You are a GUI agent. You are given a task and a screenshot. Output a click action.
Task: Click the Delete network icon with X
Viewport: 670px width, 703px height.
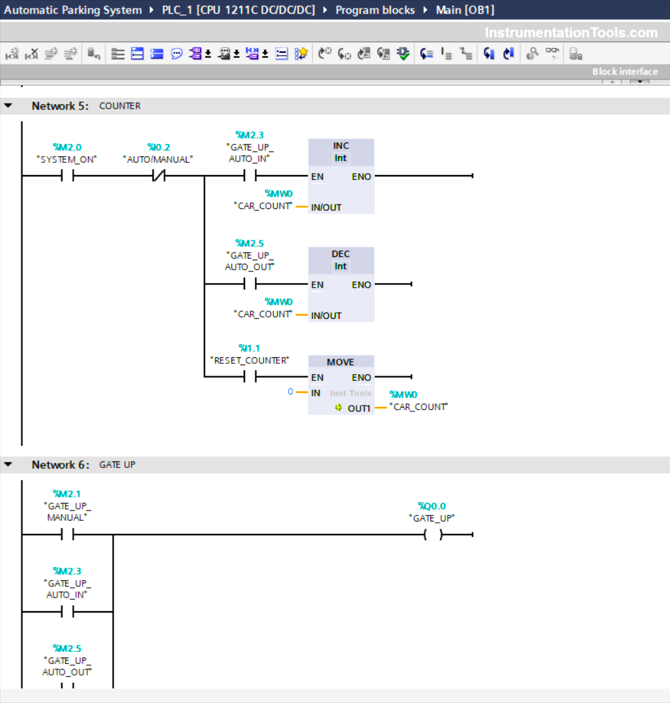pyautogui.click(x=31, y=54)
